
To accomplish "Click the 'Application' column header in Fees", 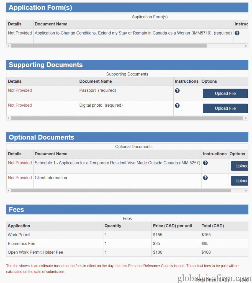I will pos(19,226).
